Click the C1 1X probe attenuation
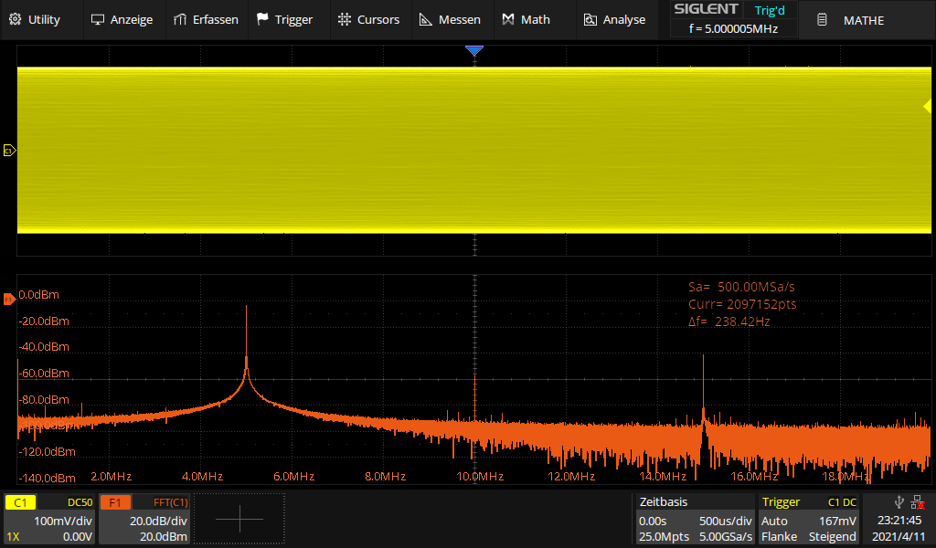The width and height of the screenshot is (936, 548). click(13, 537)
